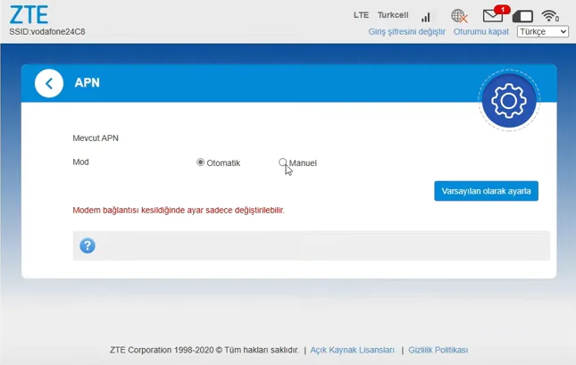Click the blue help question mark icon
The image size is (576, 365).
(88, 245)
